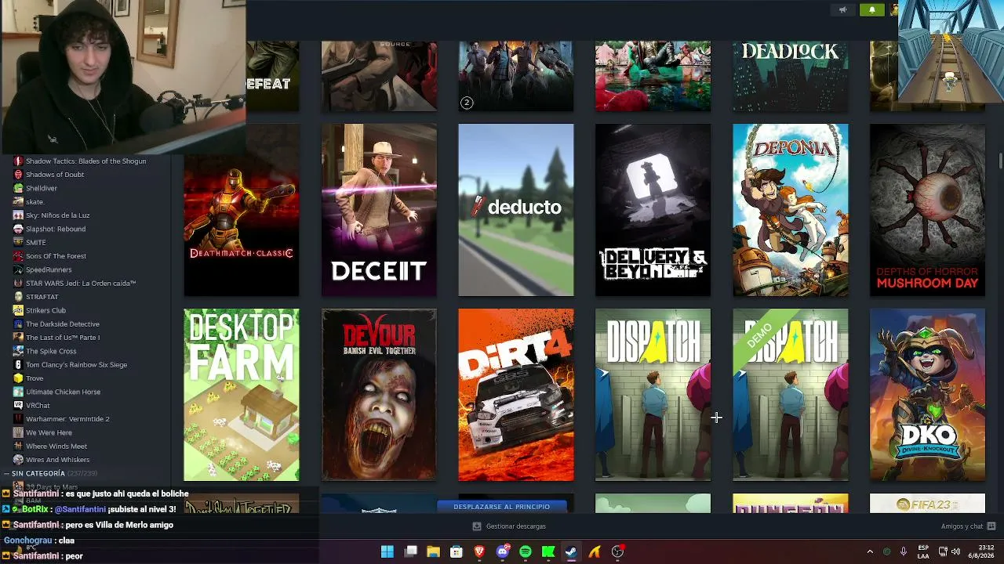Select STAR WARS Jedi: La Orden caída
The width and height of the screenshot is (1004, 564).
(x=81, y=284)
